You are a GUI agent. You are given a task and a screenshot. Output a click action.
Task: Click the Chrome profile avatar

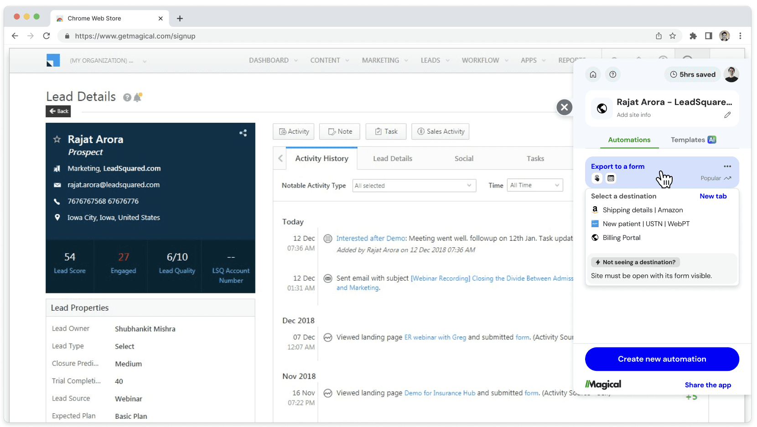coord(725,36)
